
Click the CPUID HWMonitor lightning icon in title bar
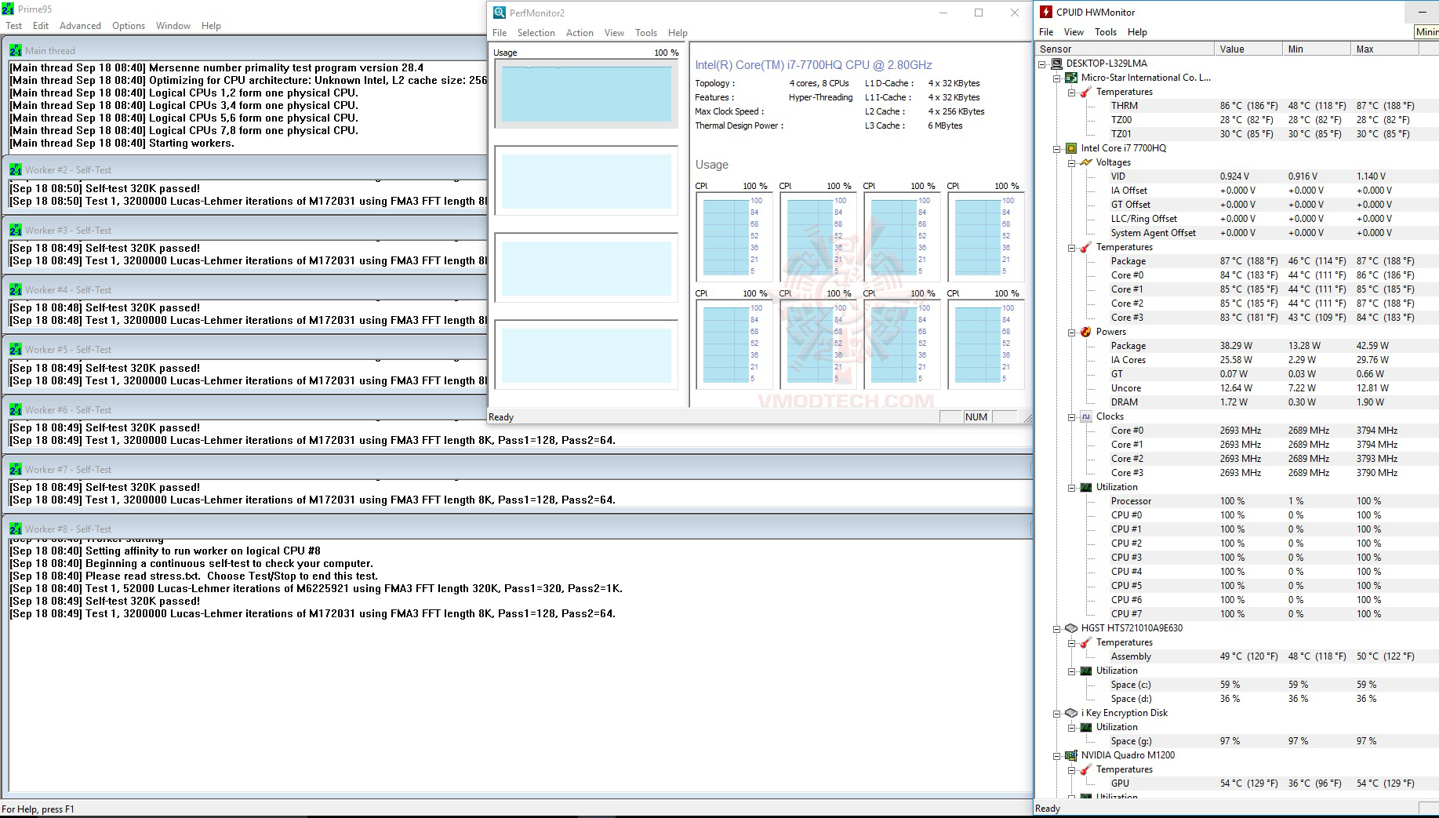(x=1045, y=12)
